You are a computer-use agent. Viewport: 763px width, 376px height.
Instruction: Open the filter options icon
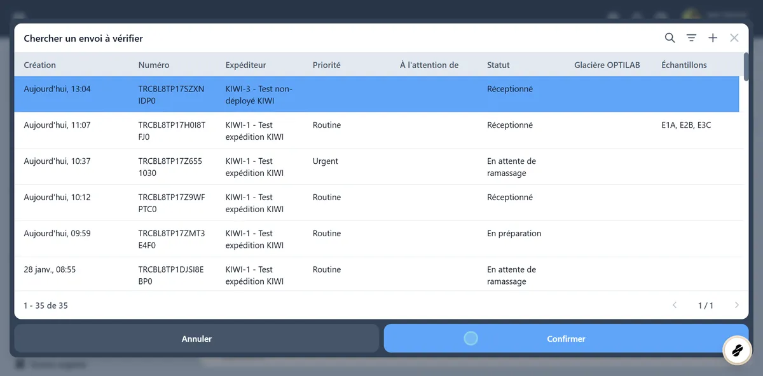(691, 38)
